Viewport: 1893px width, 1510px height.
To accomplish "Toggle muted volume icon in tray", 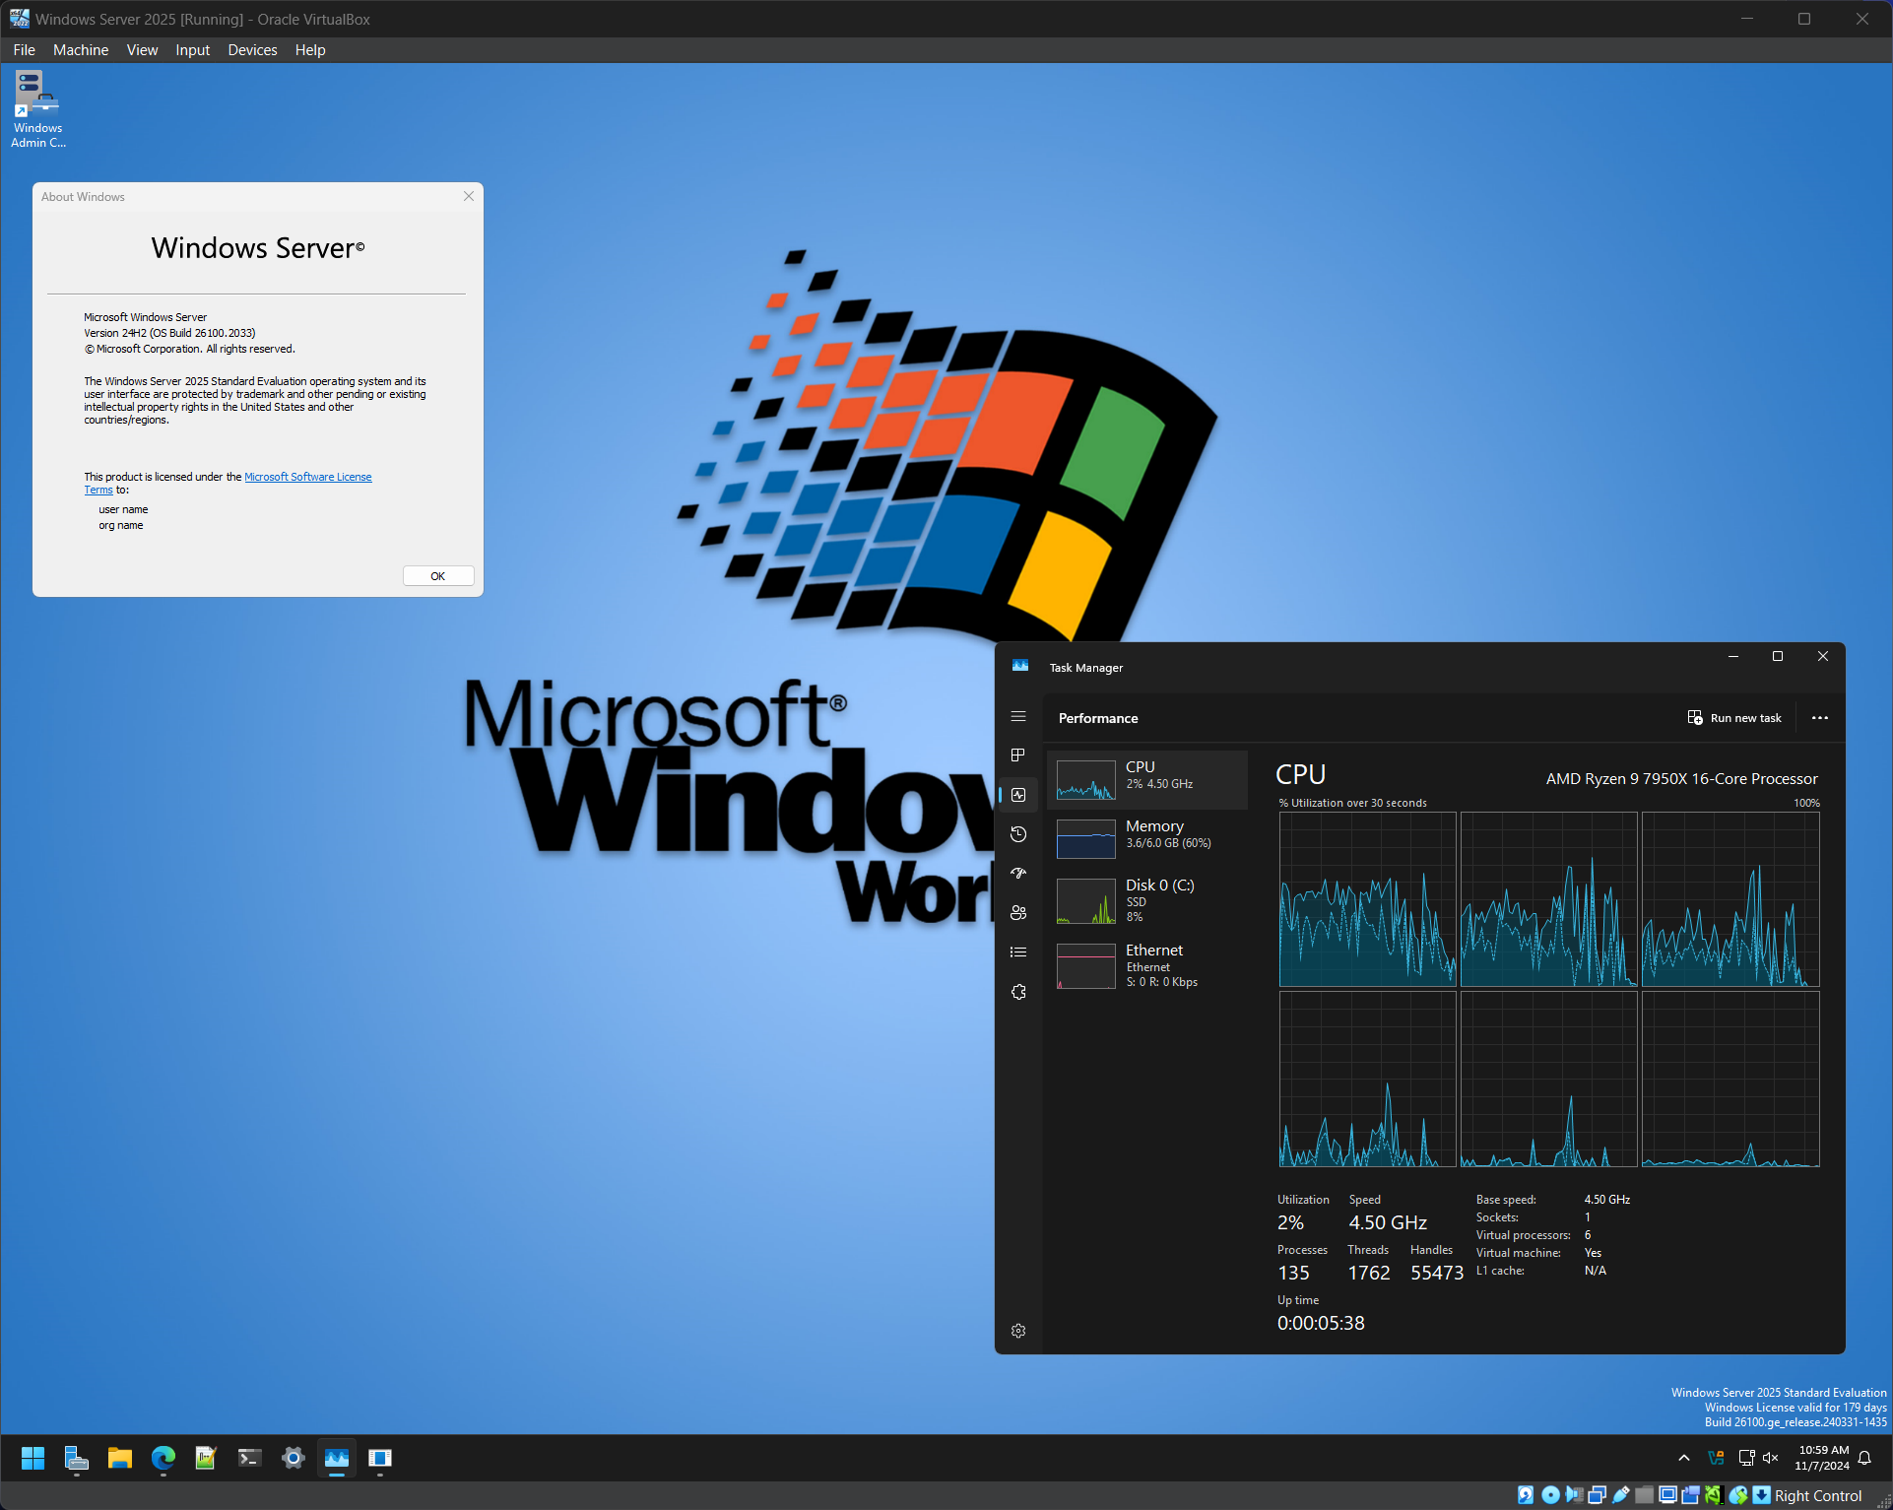I will point(1771,1458).
